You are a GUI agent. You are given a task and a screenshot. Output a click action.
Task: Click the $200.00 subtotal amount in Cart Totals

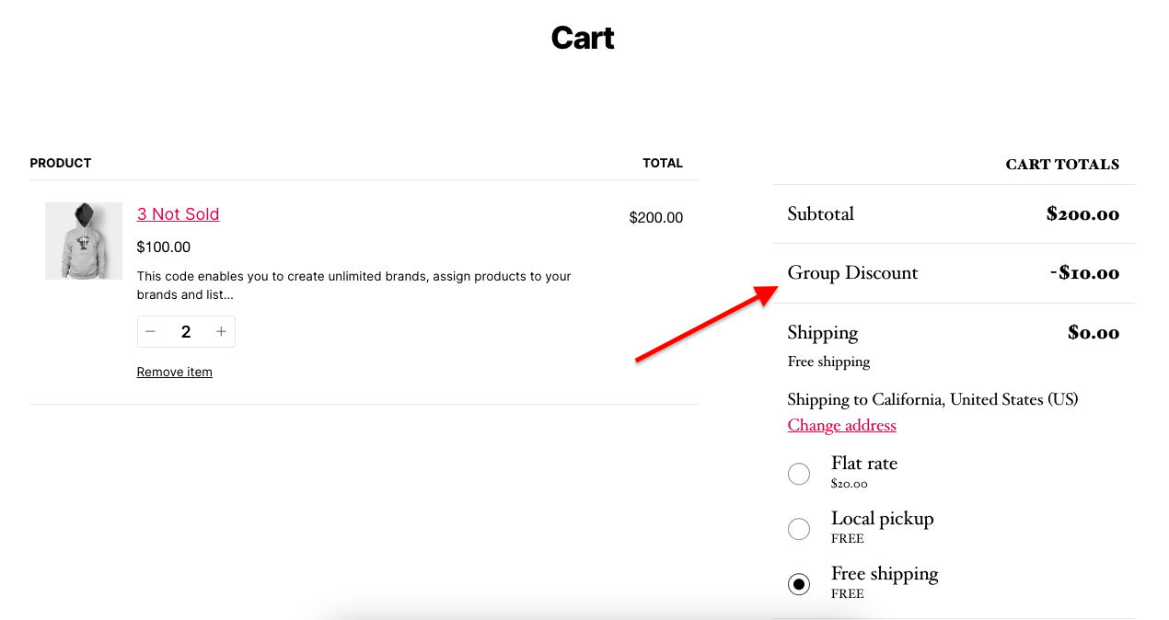pyautogui.click(x=1082, y=214)
